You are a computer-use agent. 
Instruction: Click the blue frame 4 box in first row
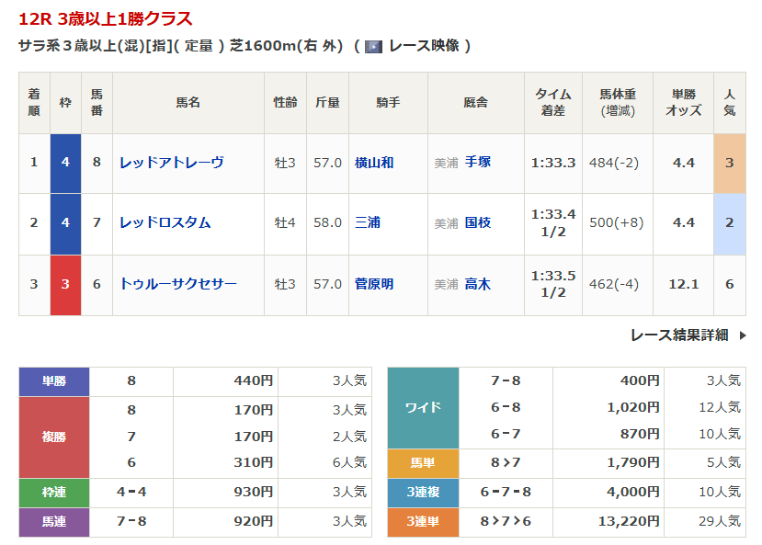(x=65, y=163)
